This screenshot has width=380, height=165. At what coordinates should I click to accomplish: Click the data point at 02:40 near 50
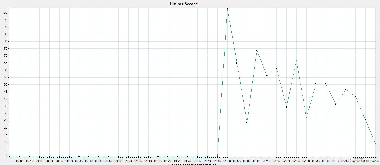click(326, 84)
